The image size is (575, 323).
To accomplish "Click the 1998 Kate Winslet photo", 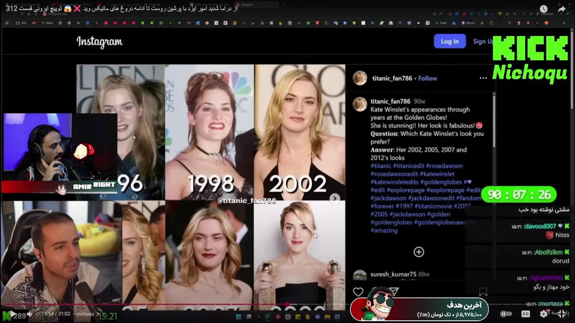I will 209,132.
